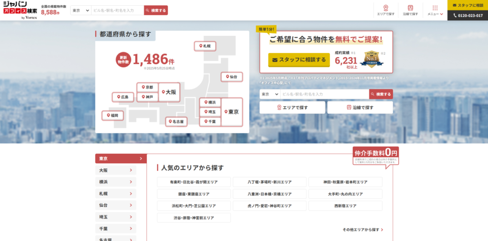The image size is (488, 241).
Task: Open 八重洲・日本橋・京橋エリア
Action: point(270,194)
